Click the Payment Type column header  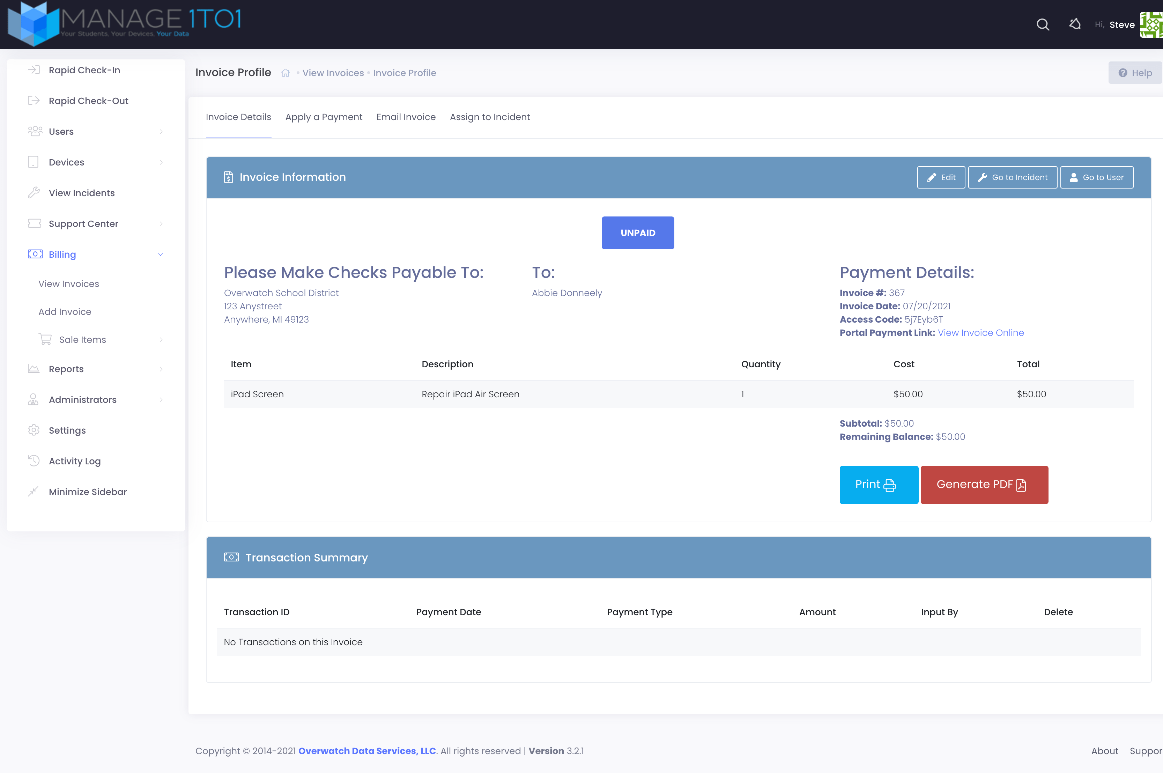click(x=640, y=612)
